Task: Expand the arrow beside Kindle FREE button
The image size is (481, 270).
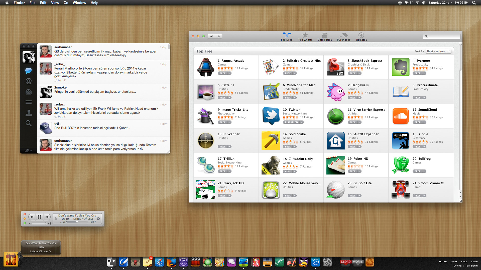Action: click(424, 147)
